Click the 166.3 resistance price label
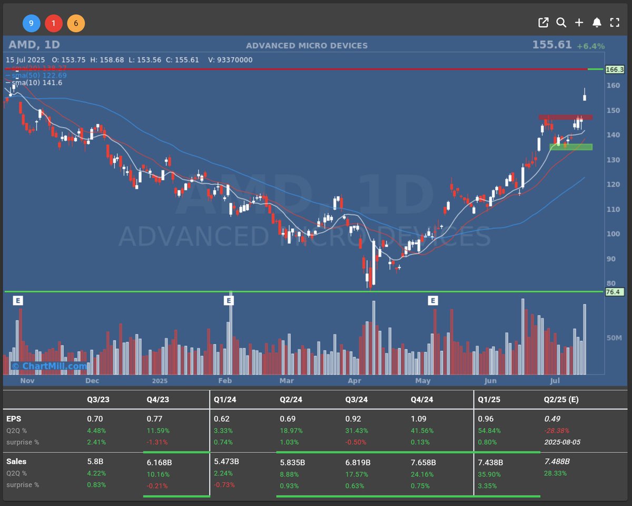The image size is (632, 506). [615, 70]
